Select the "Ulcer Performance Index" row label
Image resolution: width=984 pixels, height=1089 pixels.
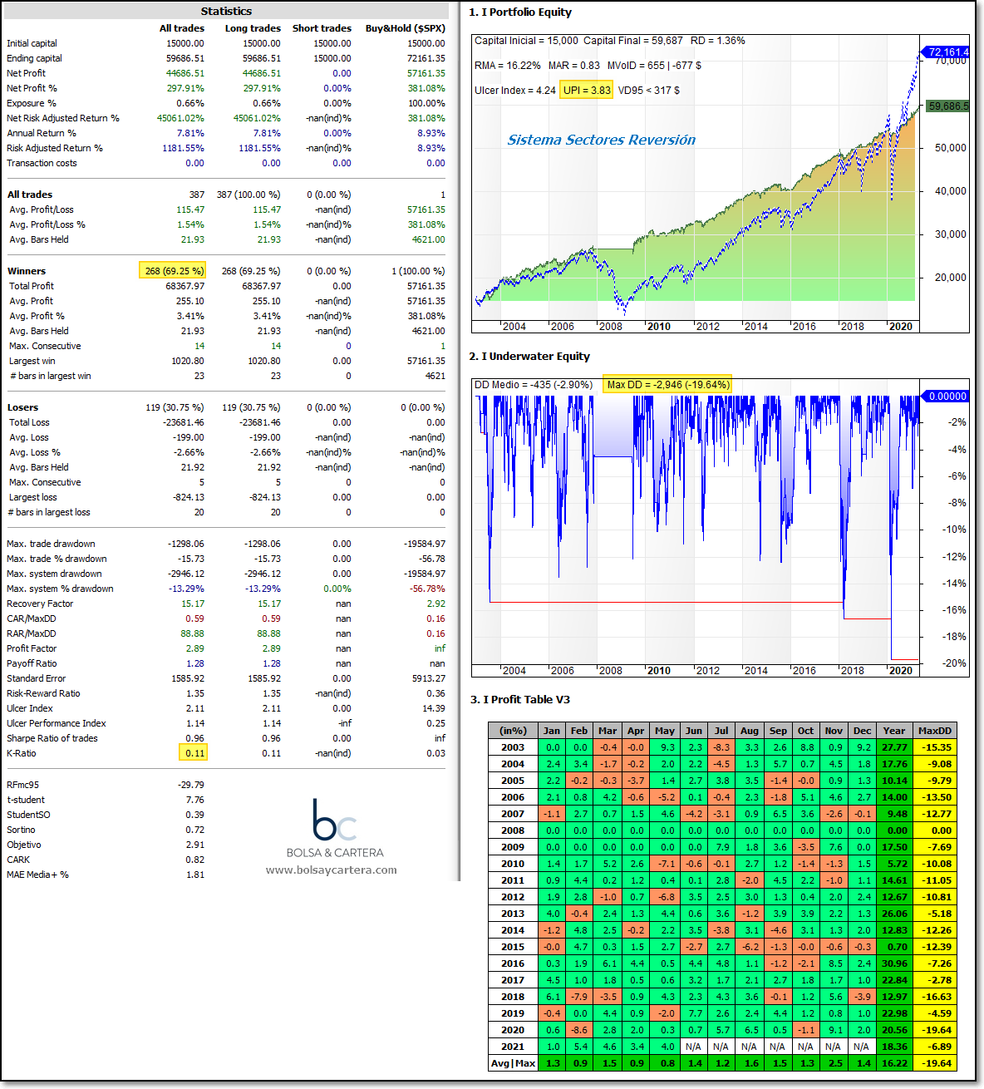[57, 723]
